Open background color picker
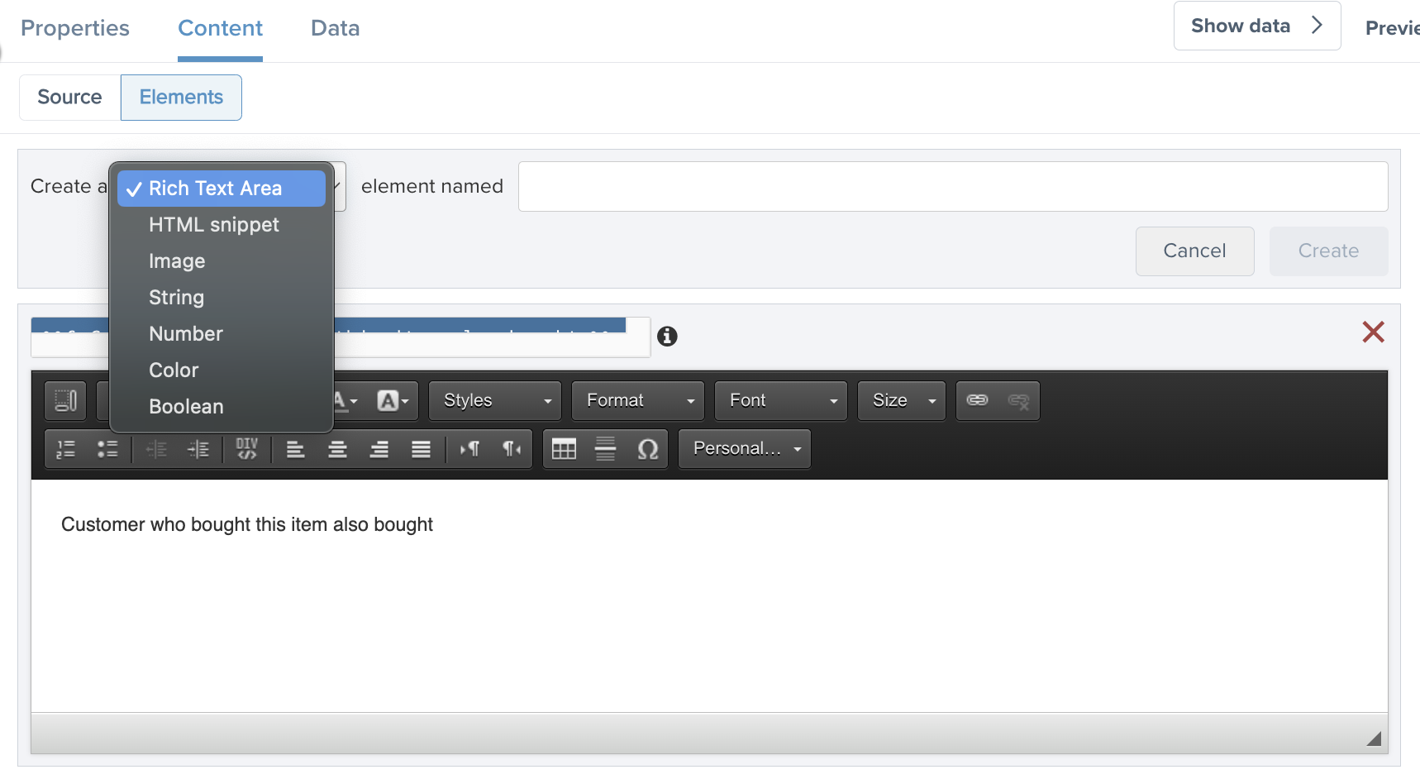 click(393, 401)
